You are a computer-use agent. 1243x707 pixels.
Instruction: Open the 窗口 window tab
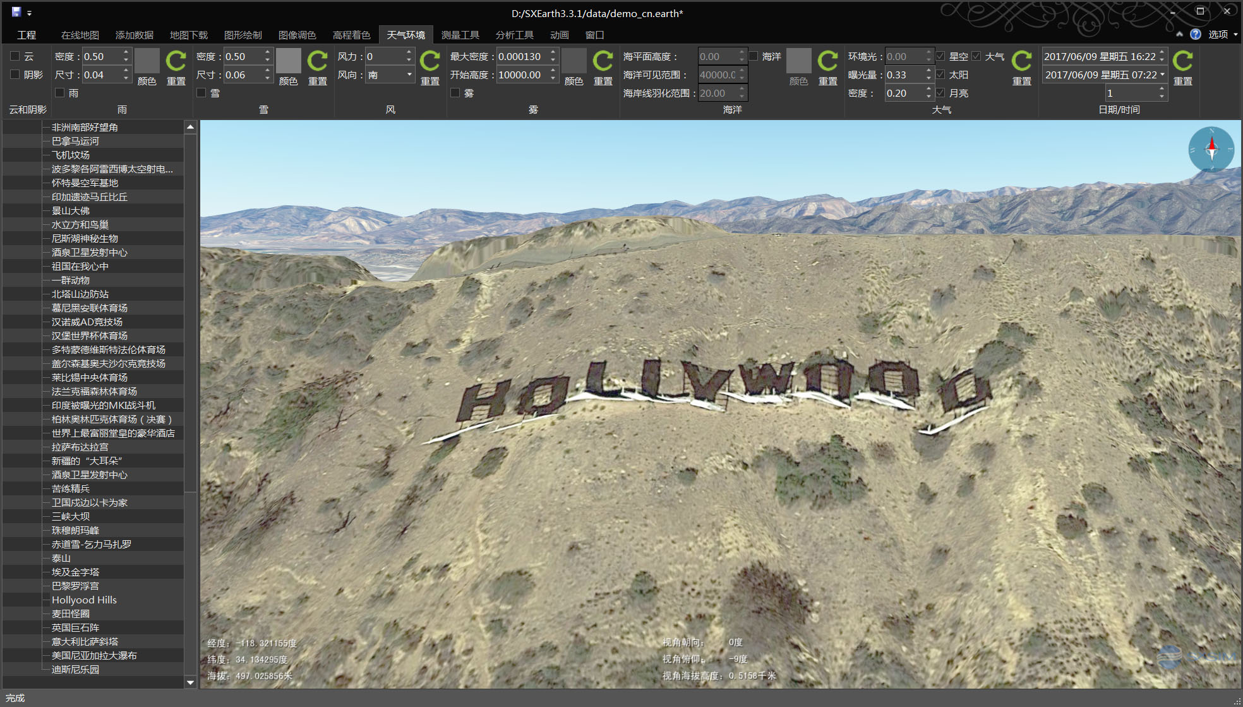tap(595, 35)
